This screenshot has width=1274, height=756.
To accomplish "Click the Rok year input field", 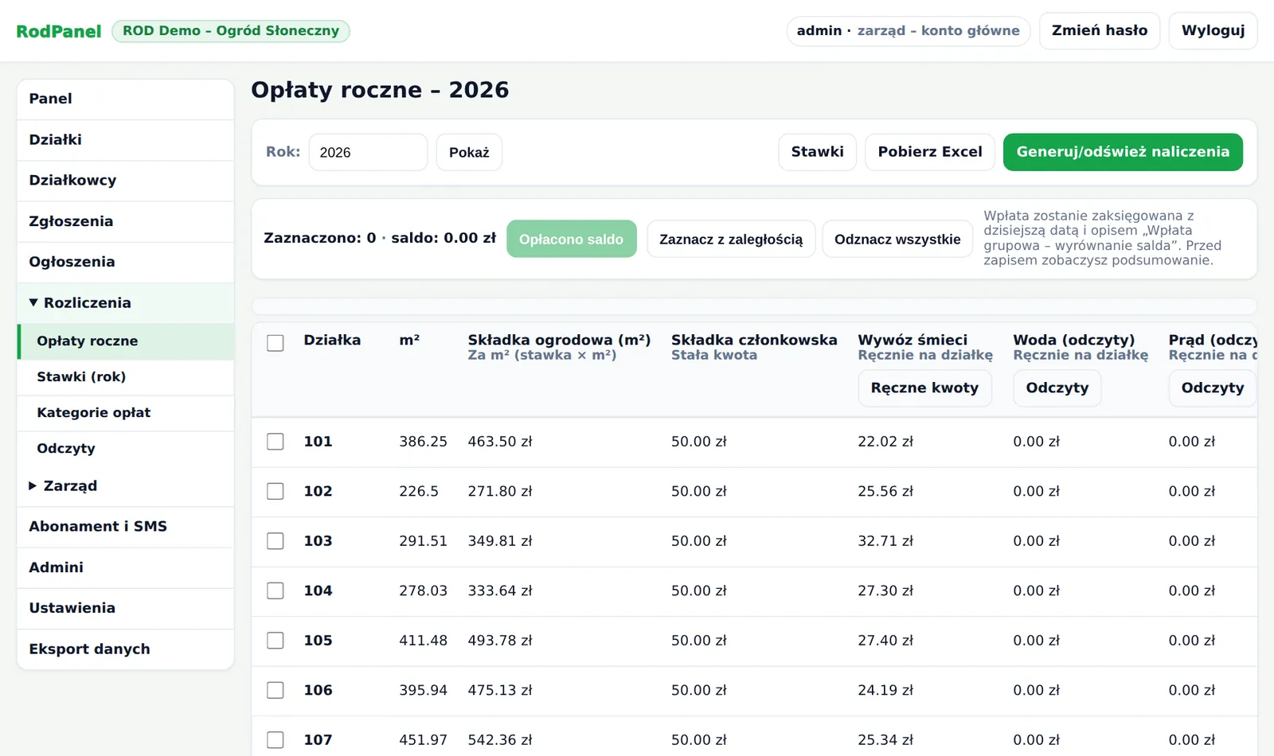I will coord(368,152).
